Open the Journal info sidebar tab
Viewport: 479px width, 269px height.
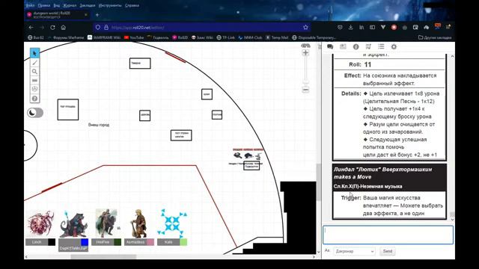[x=356, y=46]
